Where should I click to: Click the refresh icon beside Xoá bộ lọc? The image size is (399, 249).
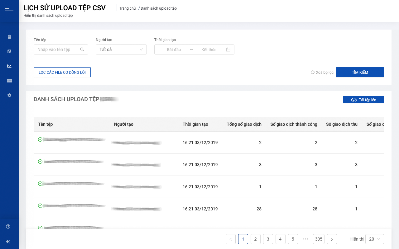tap(313, 72)
